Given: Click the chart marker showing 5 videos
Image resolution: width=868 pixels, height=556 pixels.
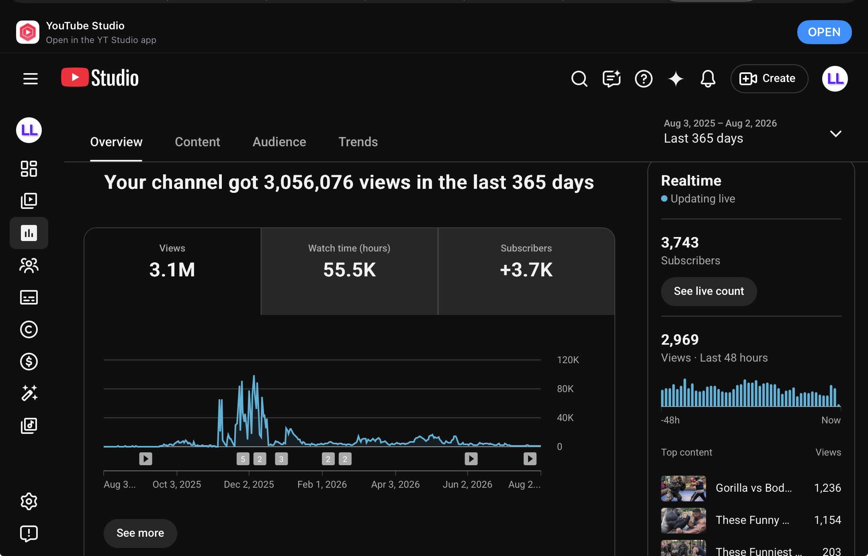Looking at the screenshot, I should point(243,459).
